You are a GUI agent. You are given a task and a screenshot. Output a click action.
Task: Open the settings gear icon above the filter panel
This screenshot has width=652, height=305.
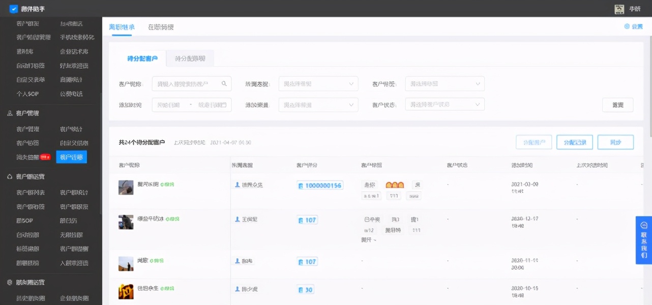click(628, 27)
